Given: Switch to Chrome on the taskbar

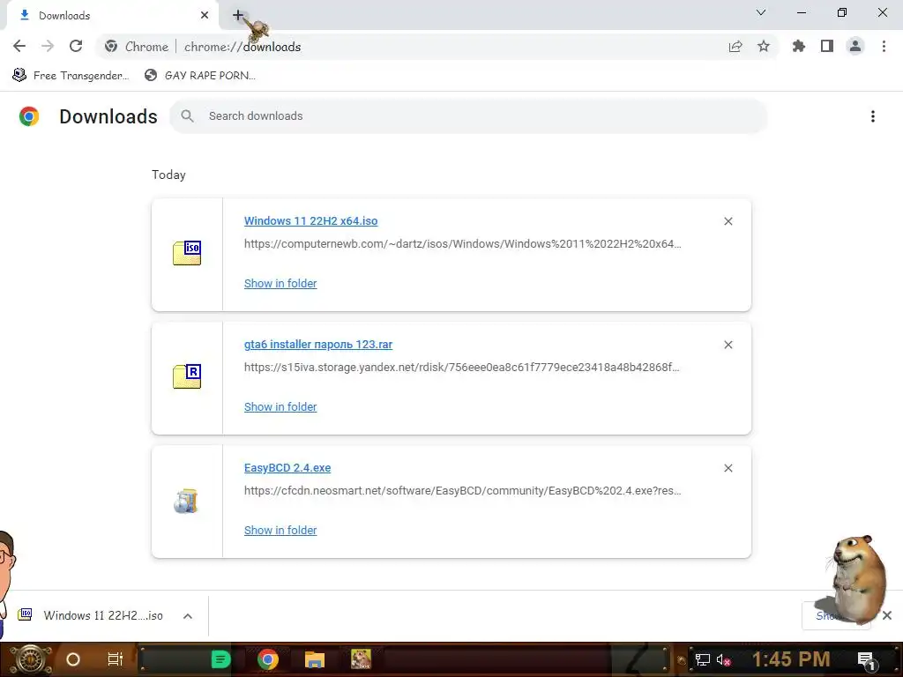Looking at the screenshot, I should click(268, 659).
